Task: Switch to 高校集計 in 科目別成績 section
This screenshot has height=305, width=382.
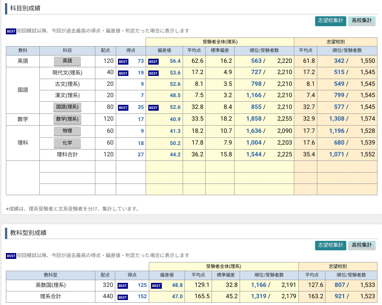Action: 362,21
